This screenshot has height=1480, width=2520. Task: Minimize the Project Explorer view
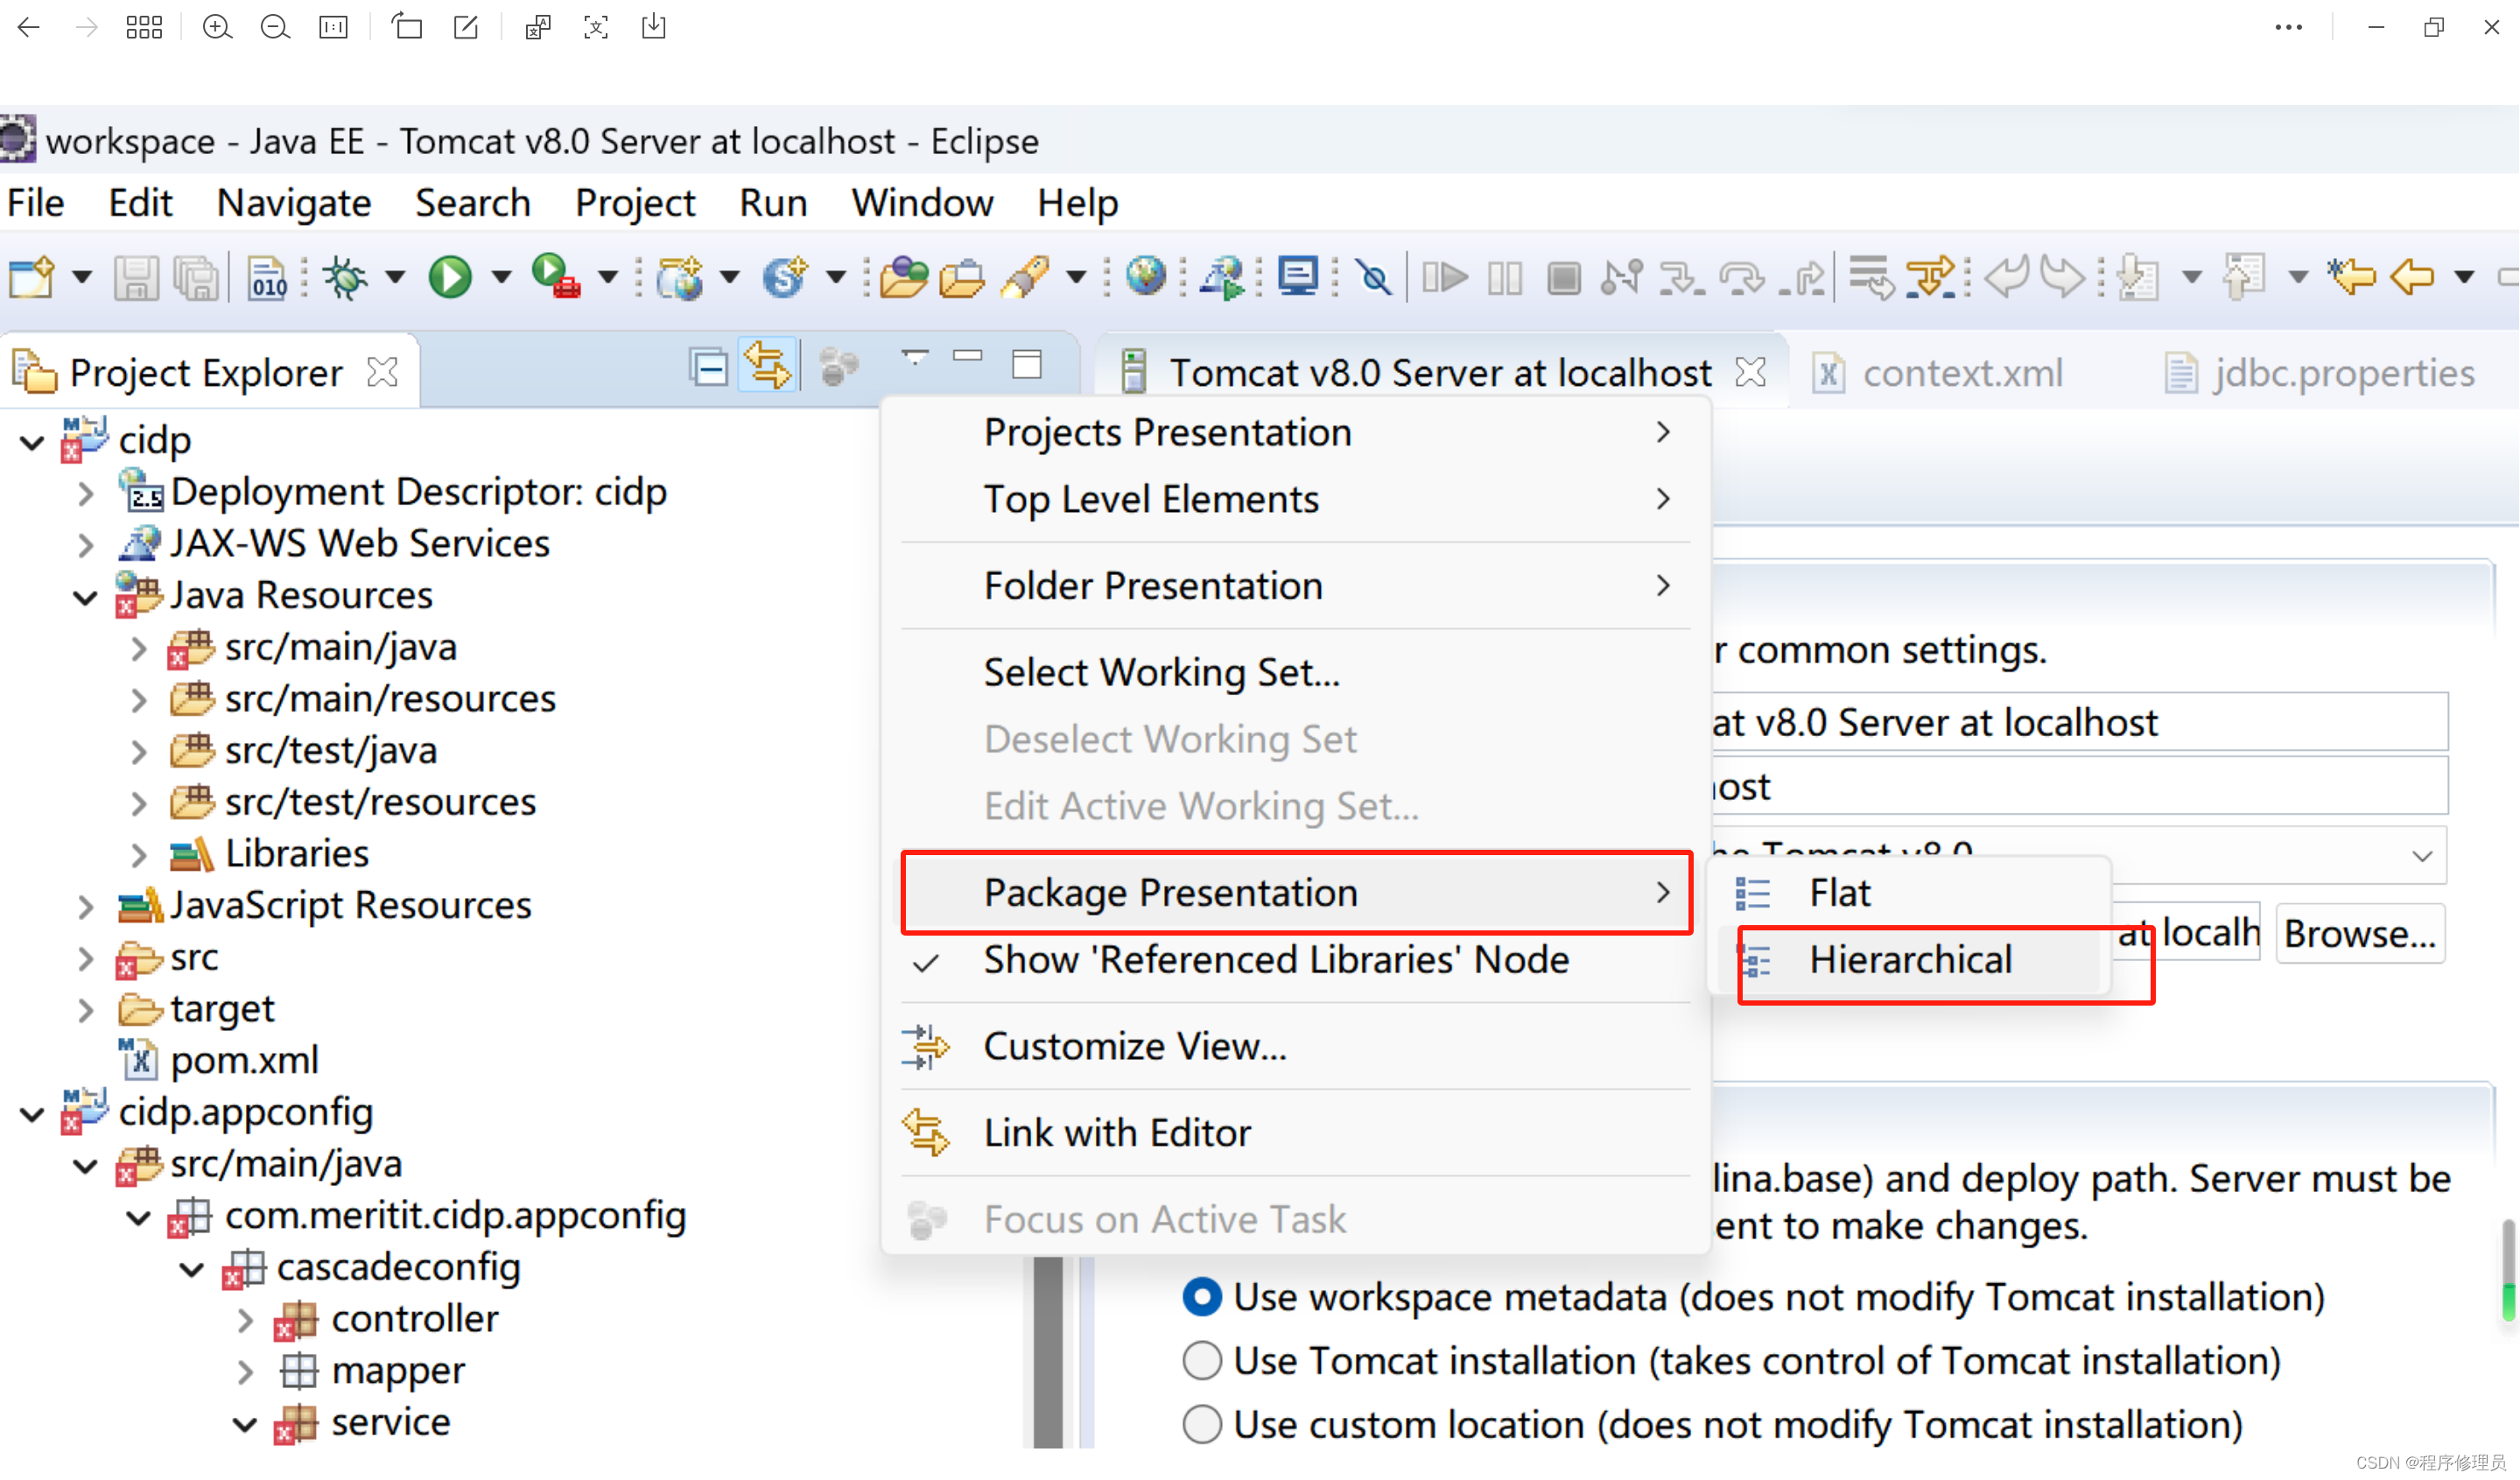pos(968,356)
